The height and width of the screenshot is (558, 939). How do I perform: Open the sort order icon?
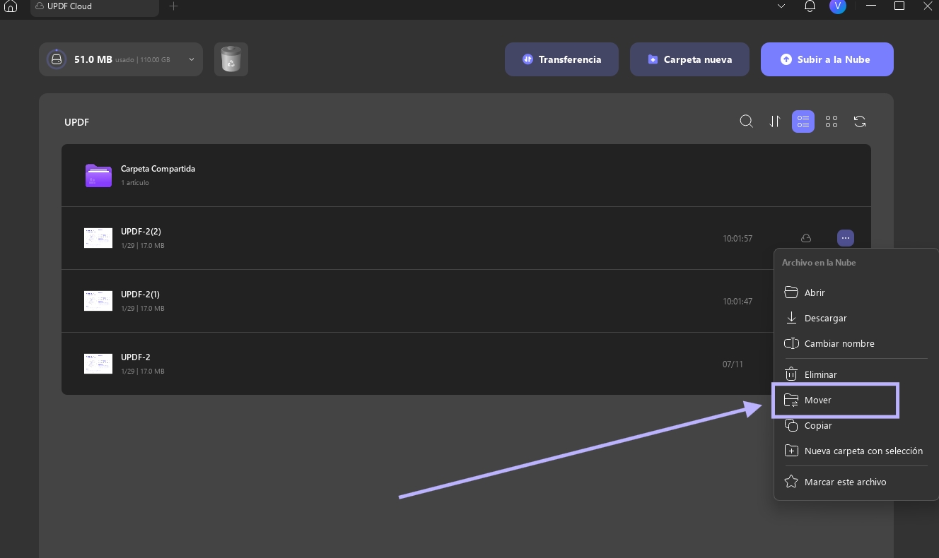pos(775,121)
